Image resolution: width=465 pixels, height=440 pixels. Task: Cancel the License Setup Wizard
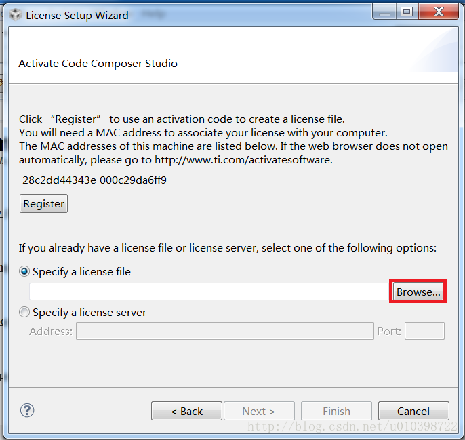coord(413,411)
